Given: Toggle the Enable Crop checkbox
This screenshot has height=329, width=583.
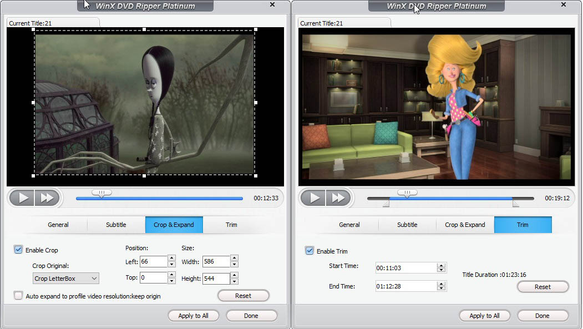Looking at the screenshot, I should (x=18, y=250).
